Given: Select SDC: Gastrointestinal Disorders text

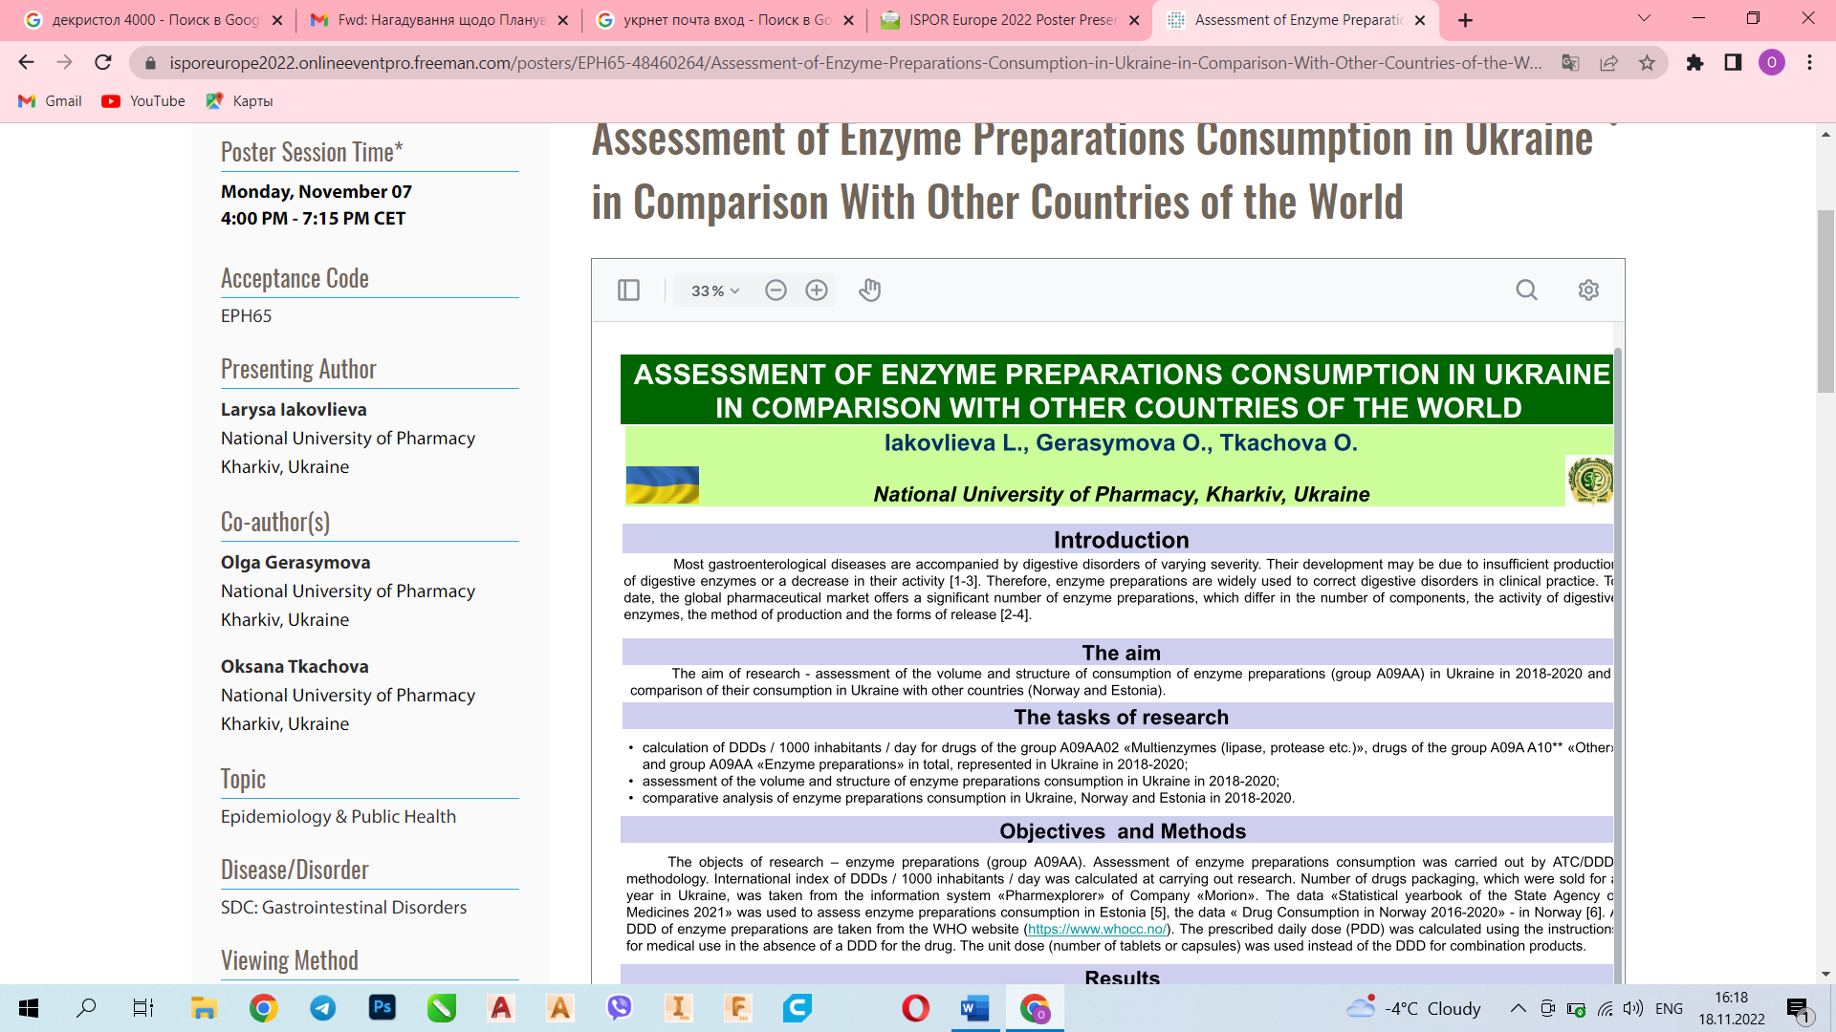Looking at the screenshot, I should [344, 907].
